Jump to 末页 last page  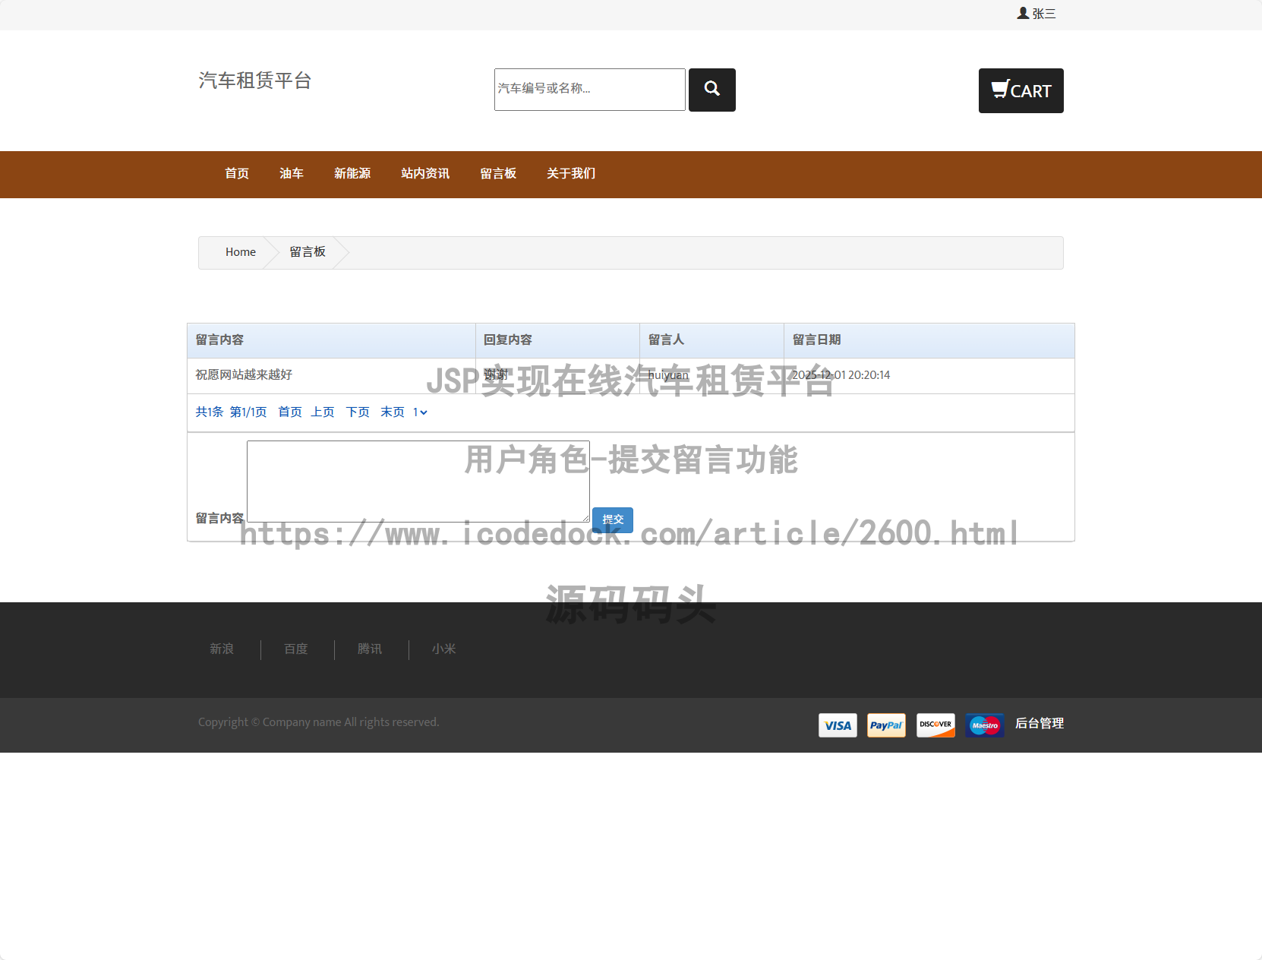393,412
